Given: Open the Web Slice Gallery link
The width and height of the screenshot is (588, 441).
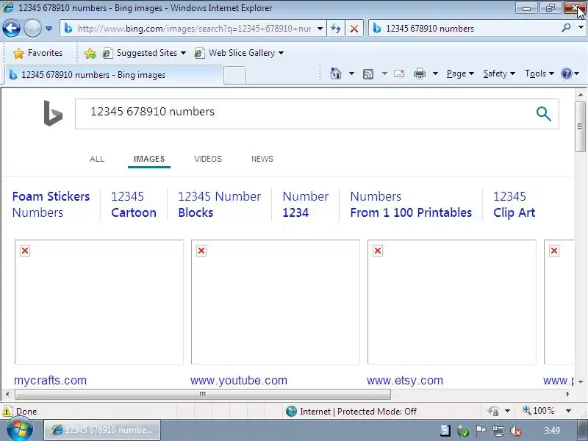Looking at the screenshot, I should (239, 53).
